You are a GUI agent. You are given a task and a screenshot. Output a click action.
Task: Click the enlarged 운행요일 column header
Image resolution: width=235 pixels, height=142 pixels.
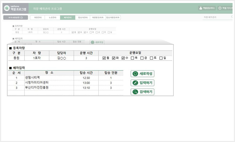click(135, 53)
